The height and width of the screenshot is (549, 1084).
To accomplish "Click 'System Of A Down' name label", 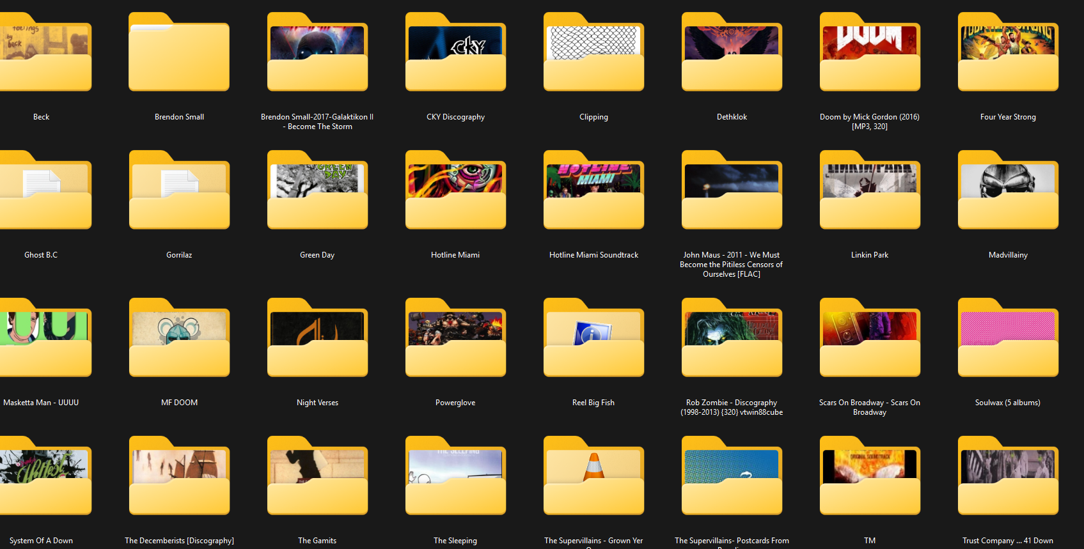I will [41, 541].
